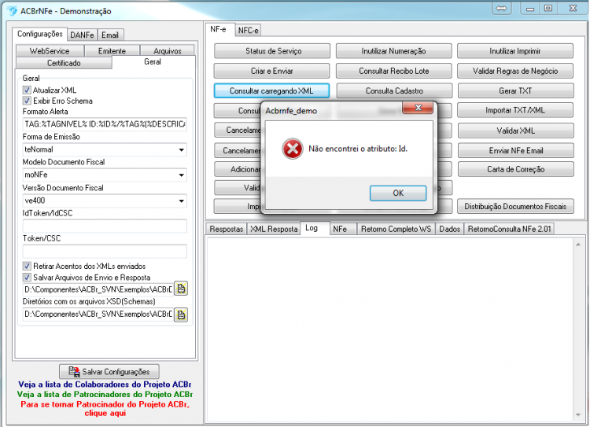
Task: Open Modelo Documento Fiscal dropdown moNFe
Action: click(182, 175)
